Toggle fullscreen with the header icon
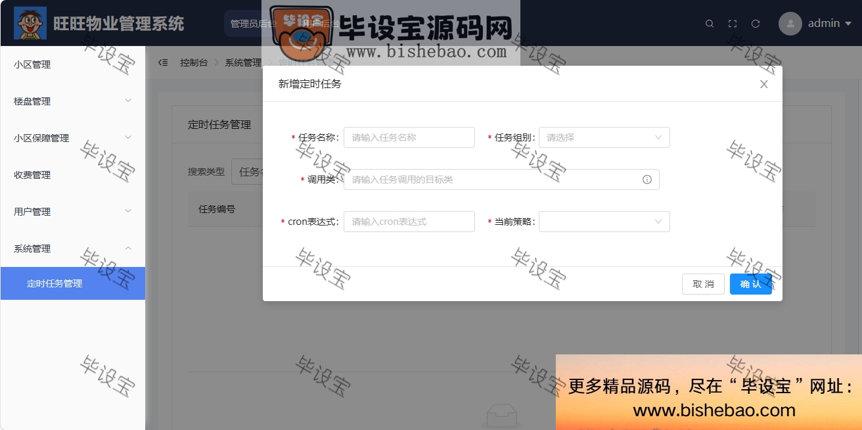 point(733,24)
